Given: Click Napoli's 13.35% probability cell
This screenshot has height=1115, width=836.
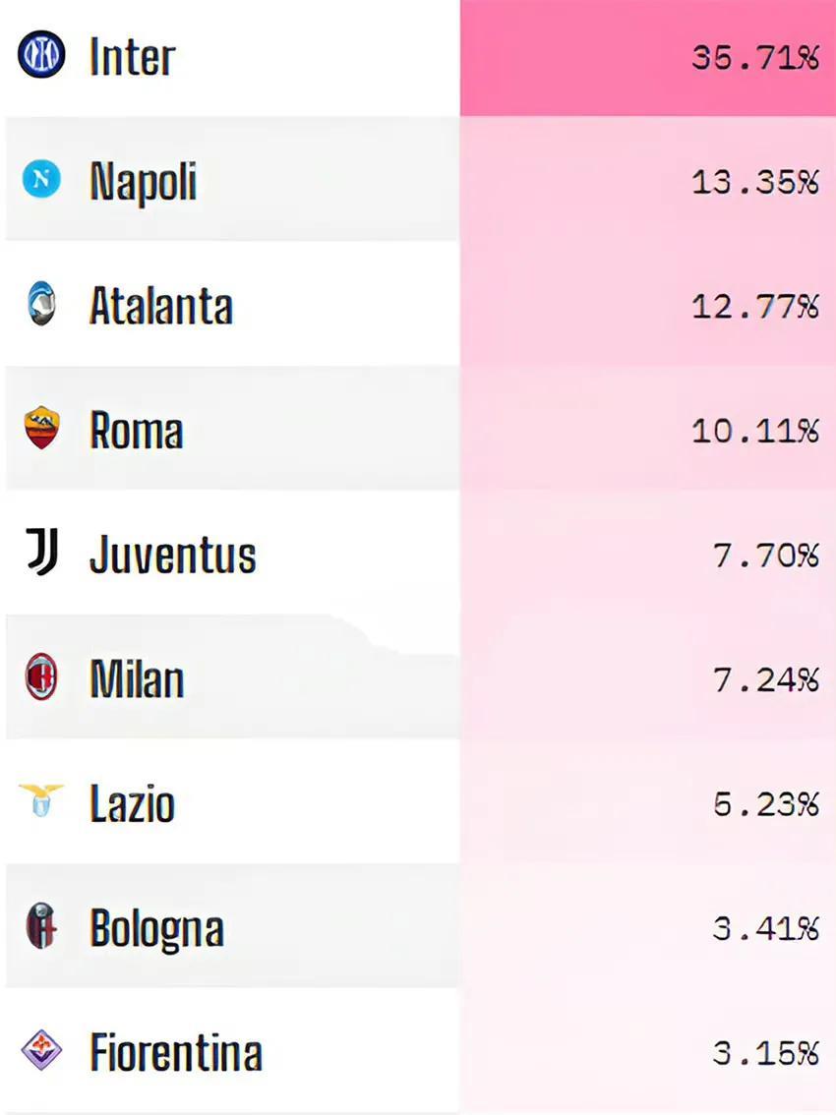Looking at the screenshot, I should (754, 182).
